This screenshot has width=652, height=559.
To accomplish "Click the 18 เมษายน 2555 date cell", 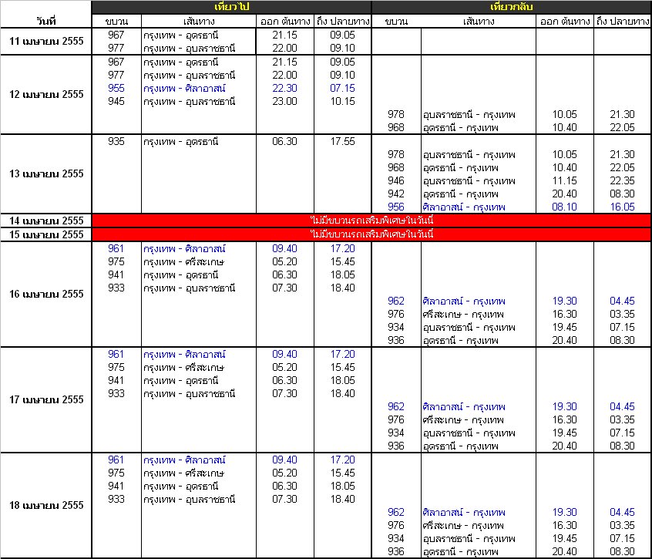I will click(45, 505).
